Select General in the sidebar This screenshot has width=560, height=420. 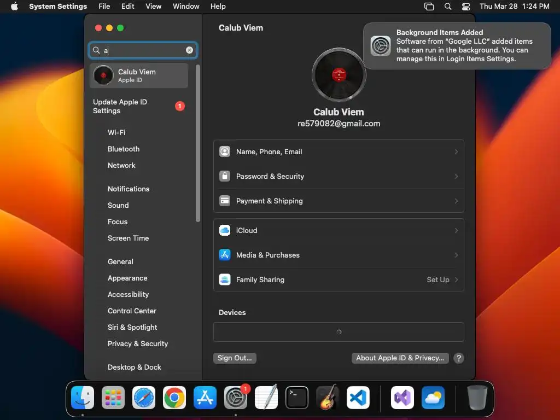[x=120, y=262]
